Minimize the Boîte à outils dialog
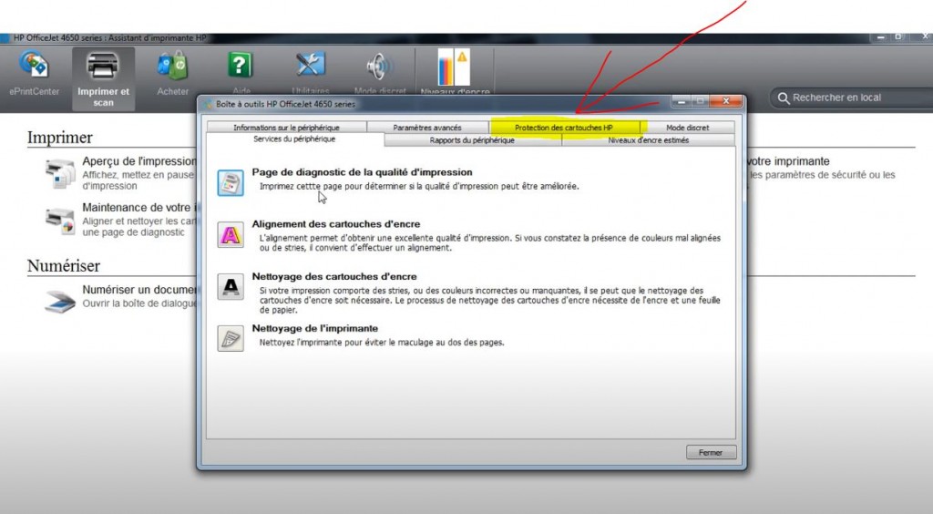Image resolution: width=933 pixels, height=514 pixels. (682, 102)
